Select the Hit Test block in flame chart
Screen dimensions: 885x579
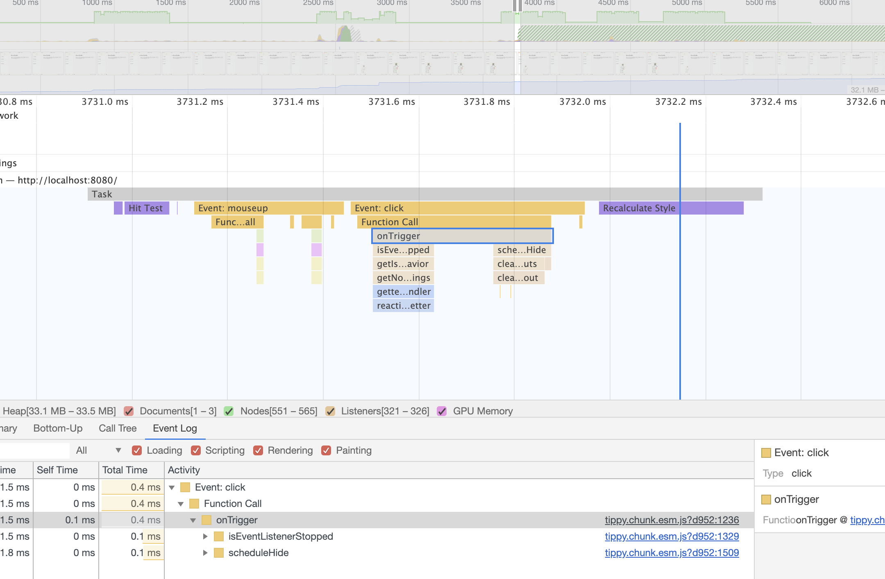click(x=146, y=208)
